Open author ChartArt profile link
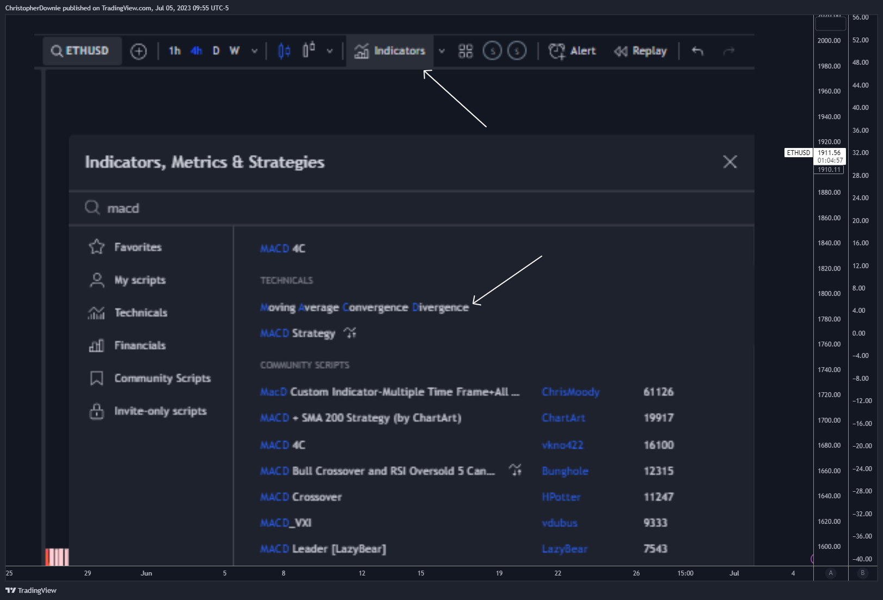Viewport: 883px width, 600px height. coord(563,418)
